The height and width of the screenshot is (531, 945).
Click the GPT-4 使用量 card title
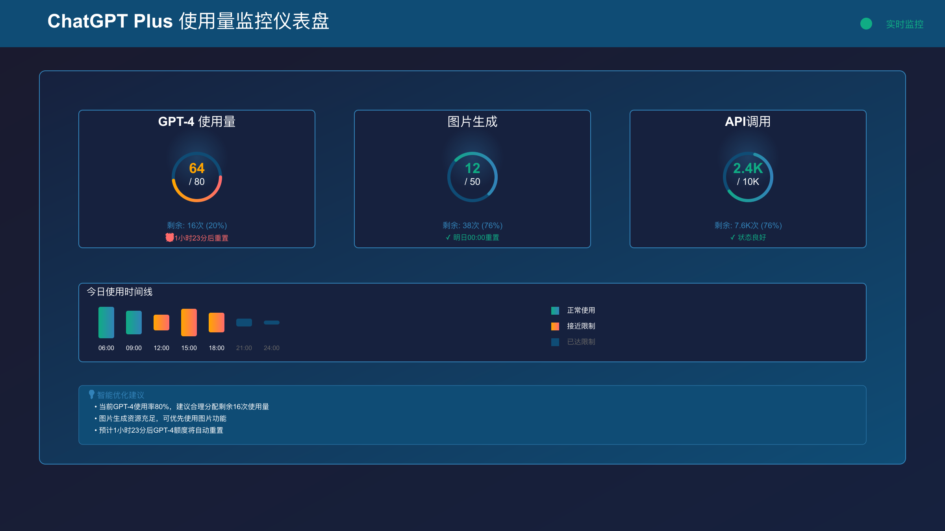pos(197,122)
